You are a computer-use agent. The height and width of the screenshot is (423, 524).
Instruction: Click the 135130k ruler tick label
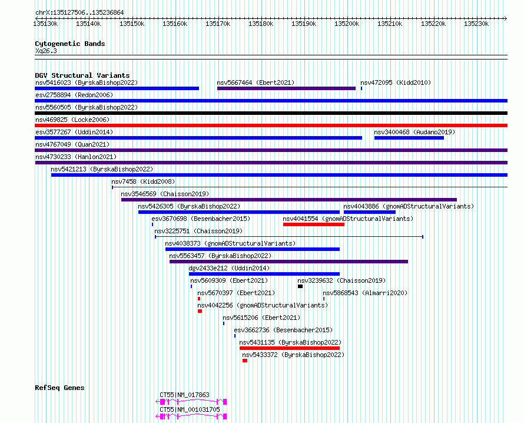coord(45,24)
